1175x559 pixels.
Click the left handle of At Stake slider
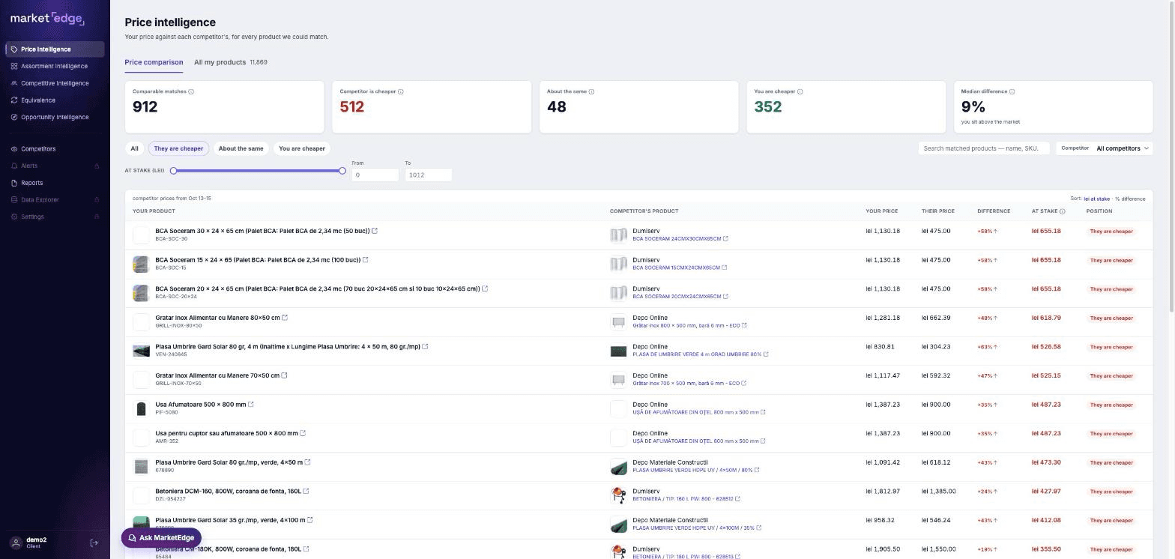click(174, 171)
